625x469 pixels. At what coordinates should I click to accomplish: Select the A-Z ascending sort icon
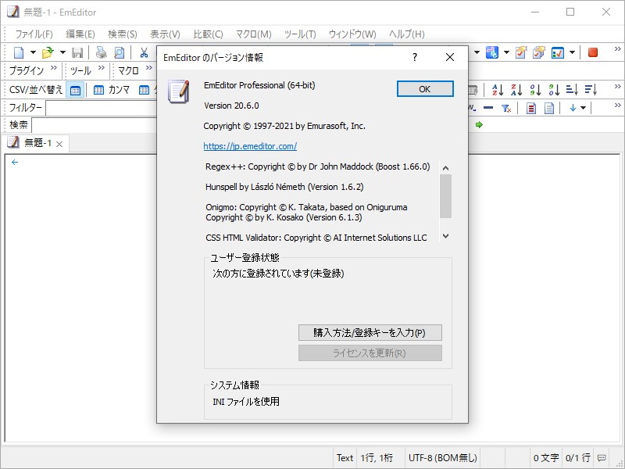pos(498,89)
